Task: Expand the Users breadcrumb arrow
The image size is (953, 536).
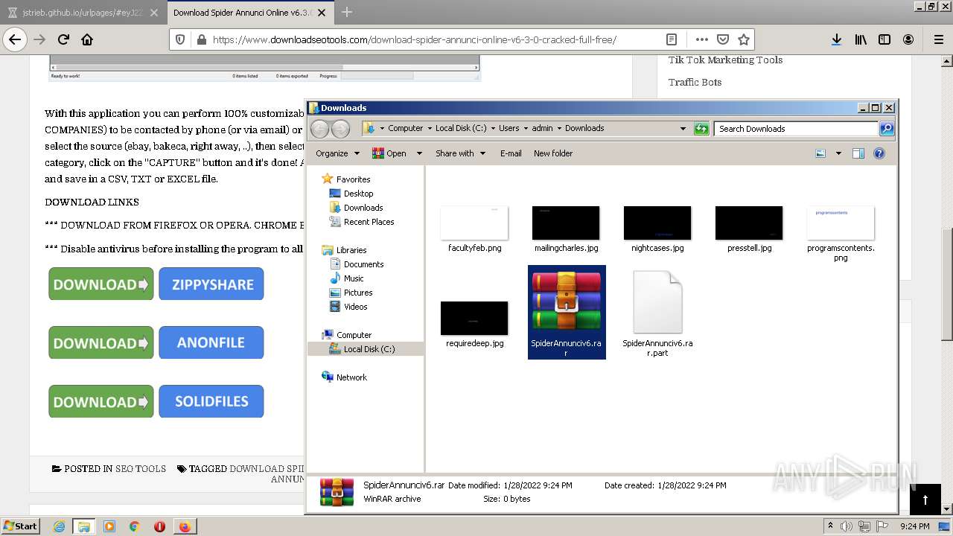Action: point(524,129)
